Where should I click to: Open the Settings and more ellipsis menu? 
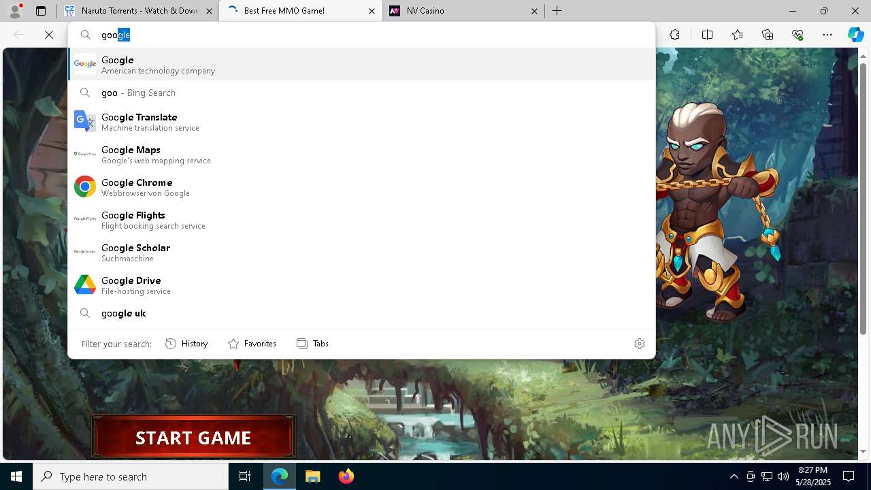click(827, 35)
